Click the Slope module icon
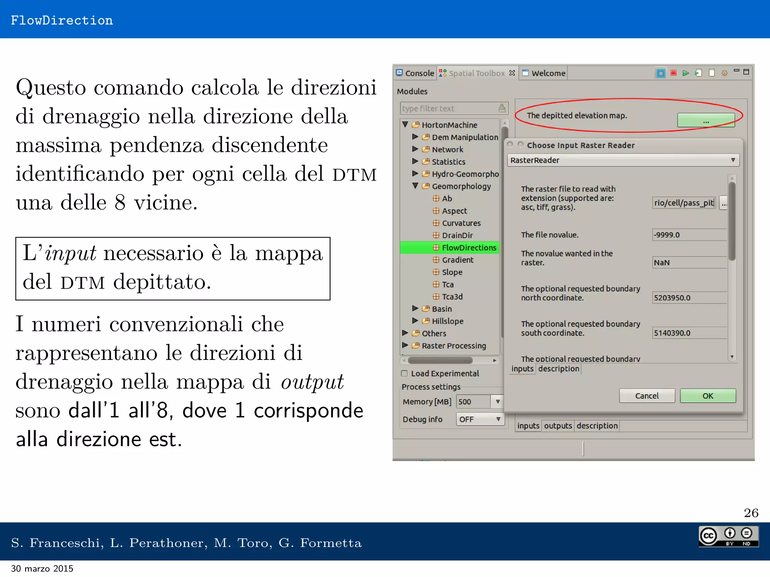Screen dimensions: 770x577 436,272
